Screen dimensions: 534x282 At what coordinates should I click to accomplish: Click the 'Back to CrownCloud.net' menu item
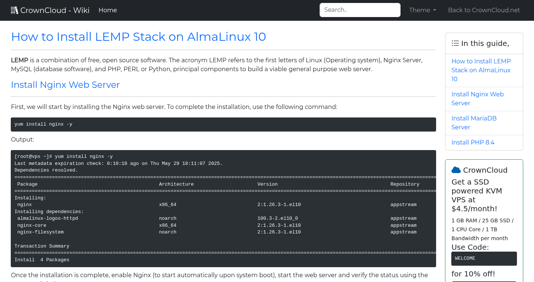[x=484, y=10]
